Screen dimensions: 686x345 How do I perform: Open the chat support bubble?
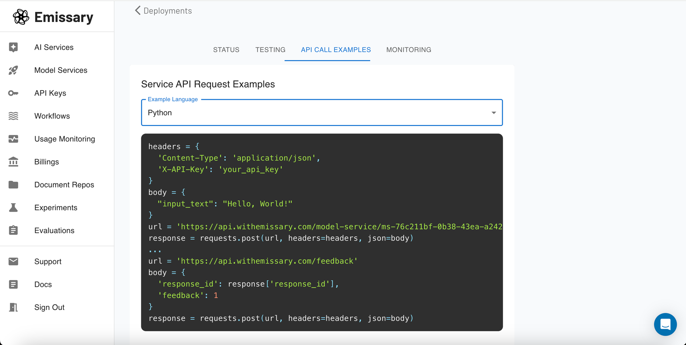(665, 324)
